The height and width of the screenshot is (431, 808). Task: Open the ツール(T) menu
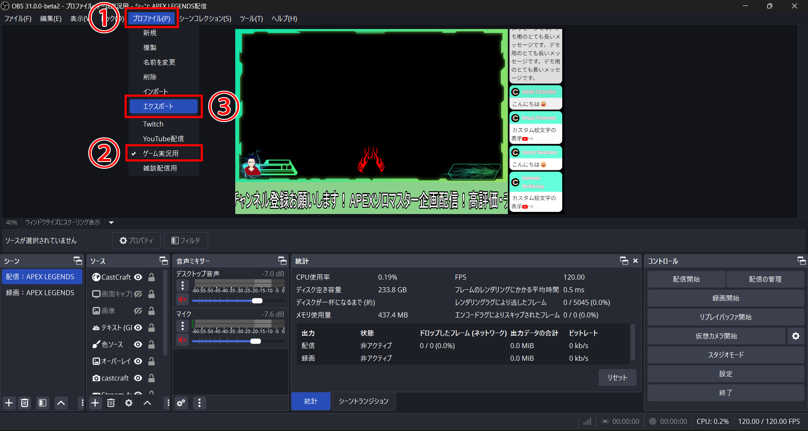click(x=251, y=19)
